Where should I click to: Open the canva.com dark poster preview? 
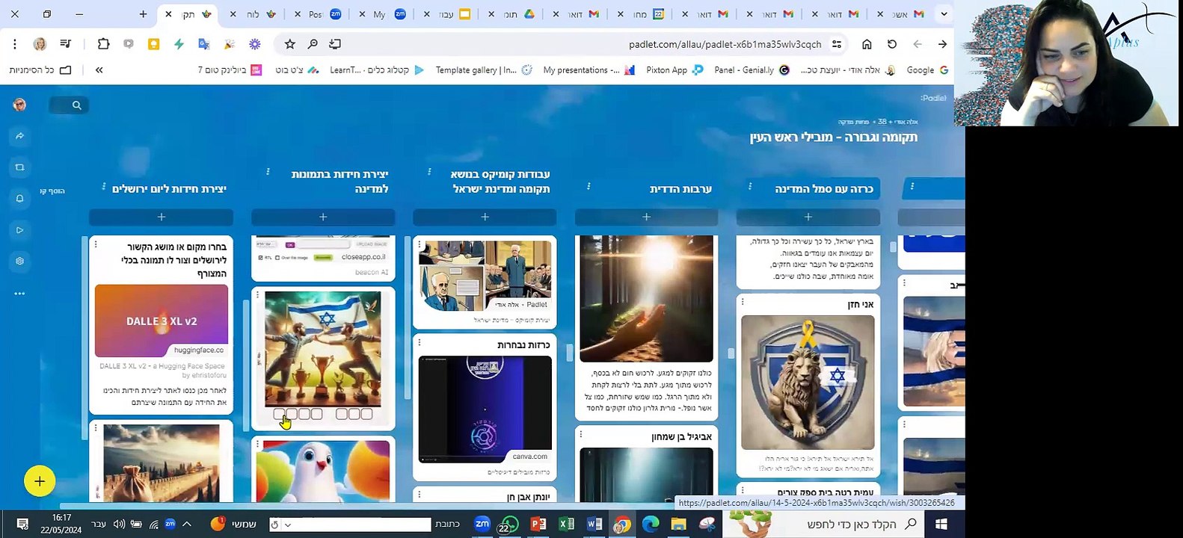[485, 409]
